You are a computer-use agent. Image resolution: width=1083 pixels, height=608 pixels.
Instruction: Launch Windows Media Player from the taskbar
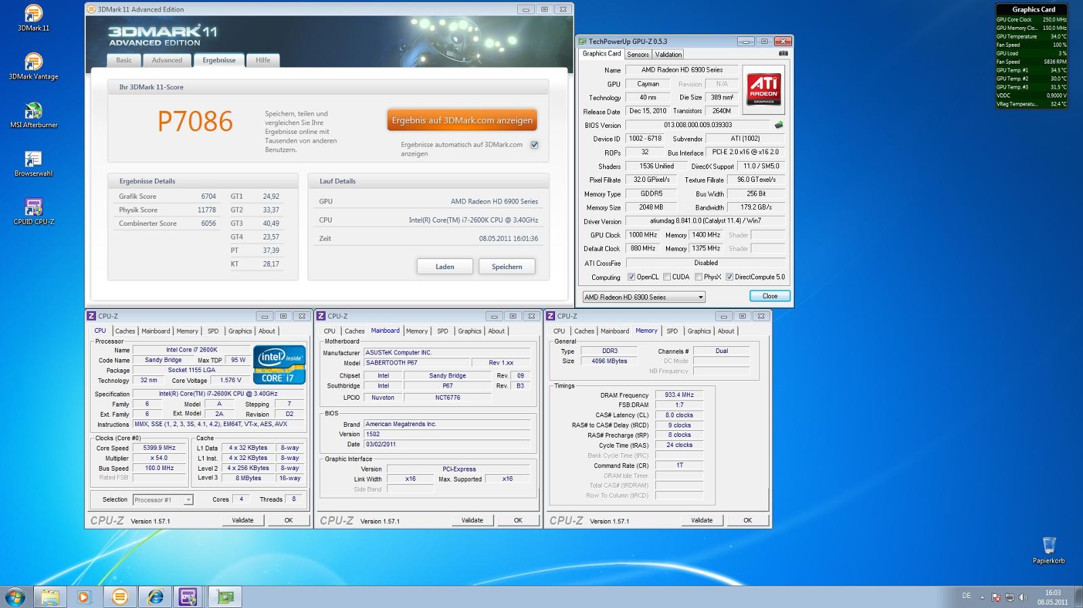(x=84, y=597)
